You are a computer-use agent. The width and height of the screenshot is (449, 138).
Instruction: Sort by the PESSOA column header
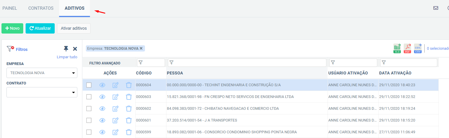pos(175,73)
